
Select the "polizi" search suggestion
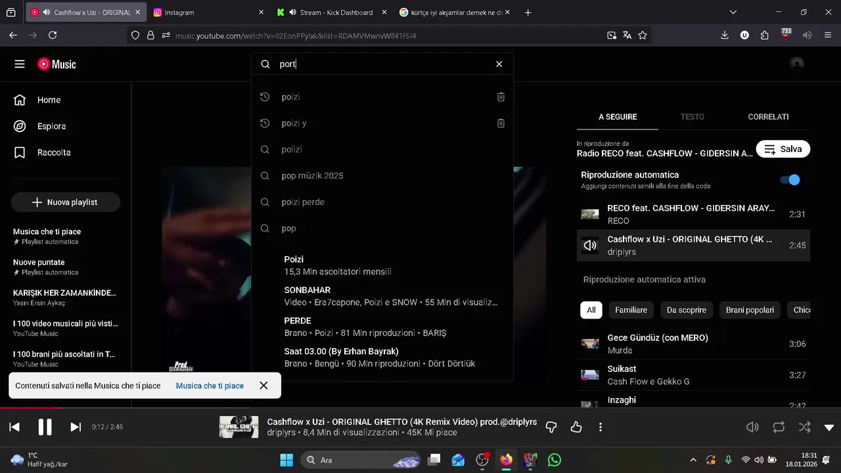(x=382, y=149)
